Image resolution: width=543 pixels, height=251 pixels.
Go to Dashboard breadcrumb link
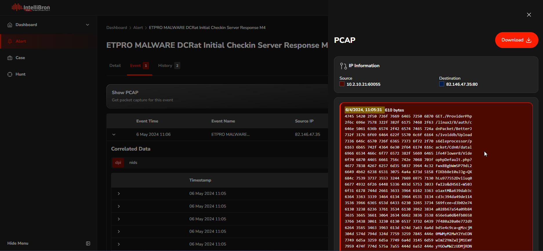[x=117, y=28]
